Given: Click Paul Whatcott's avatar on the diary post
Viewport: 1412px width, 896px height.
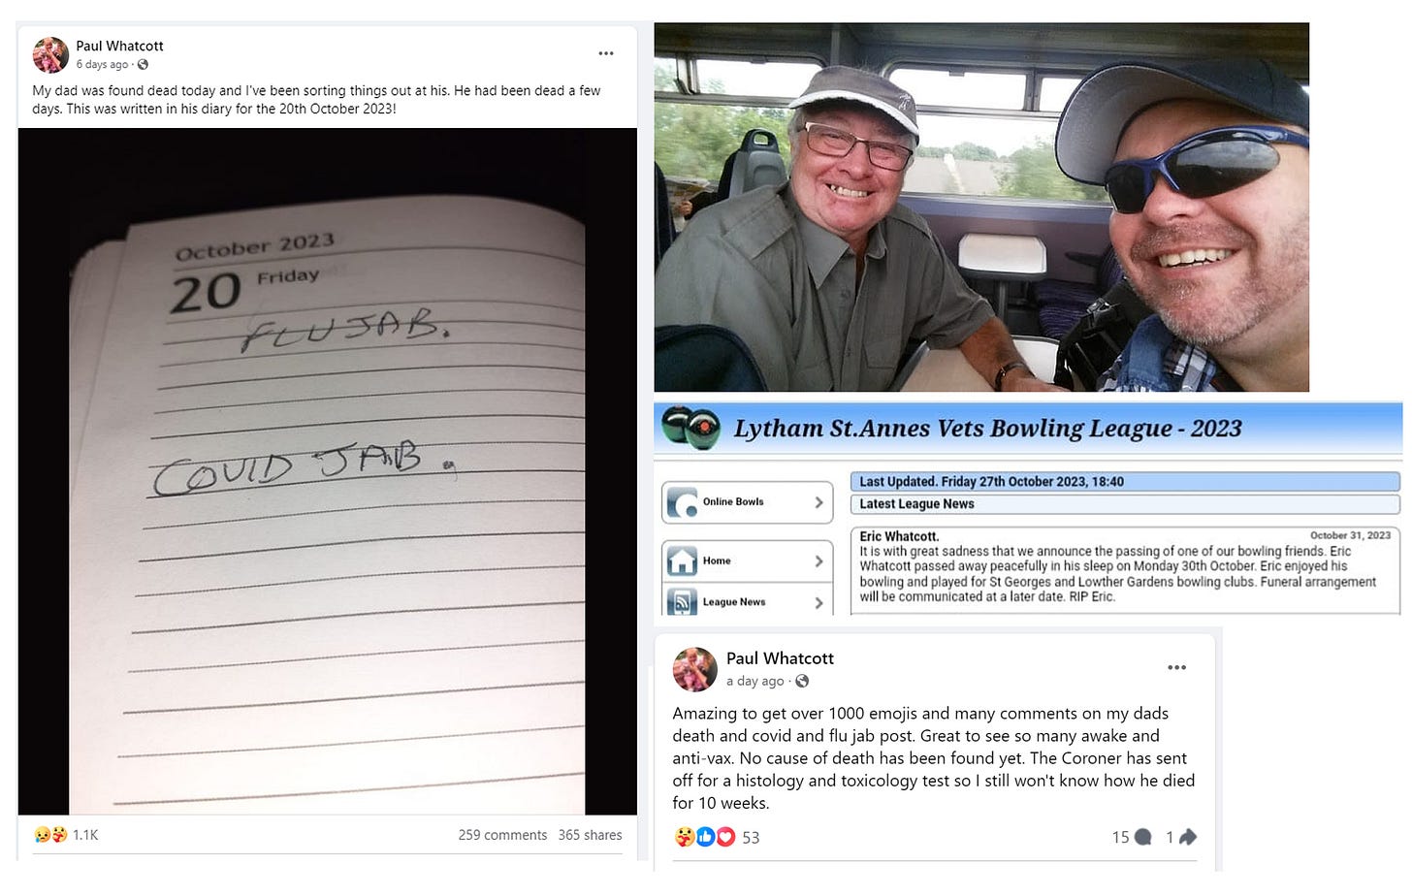Looking at the screenshot, I should tap(50, 55).
